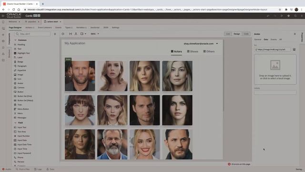Image resolution: width=305 pixels, height=172 pixels.
Task: Select the Heading component in the palette
Action: tap(20, 44)
